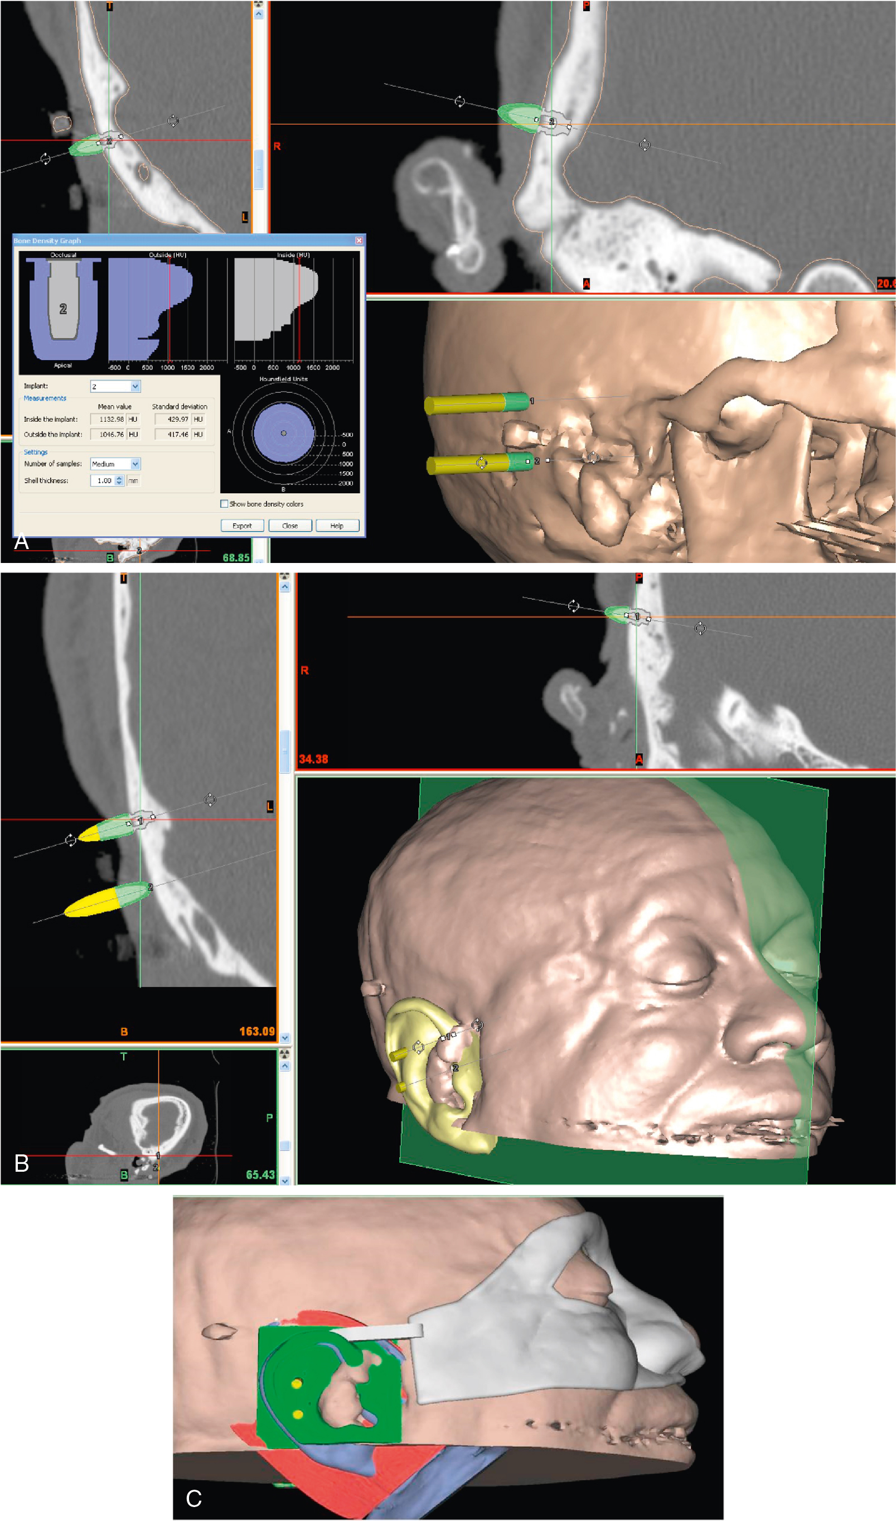Close Bone Density Graph via title bar X
The height and width of the screenshot is (1521, 896).
click(359, 240)
